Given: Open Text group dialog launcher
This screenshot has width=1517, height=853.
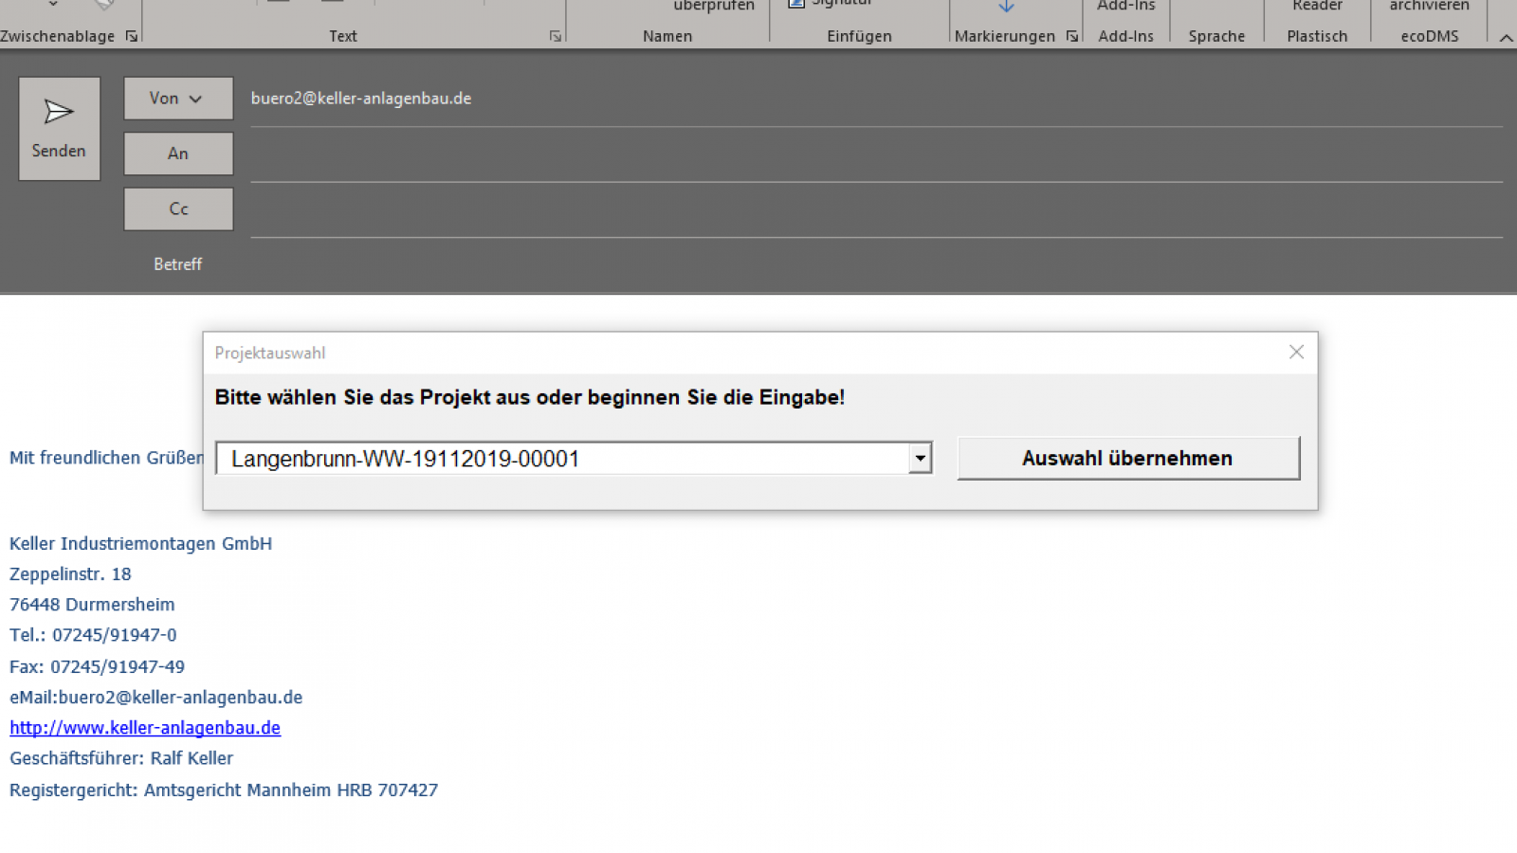Looking at the screenshot, I should [556, 37].
